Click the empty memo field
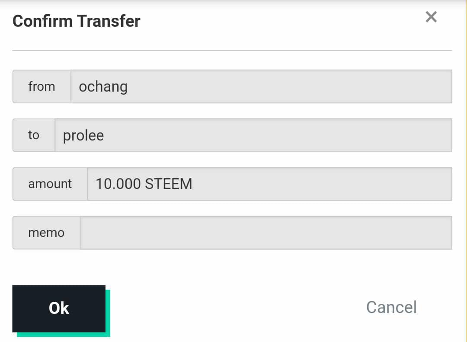The width and height of the screenshot is (467, 342). [x=265, y=233]
